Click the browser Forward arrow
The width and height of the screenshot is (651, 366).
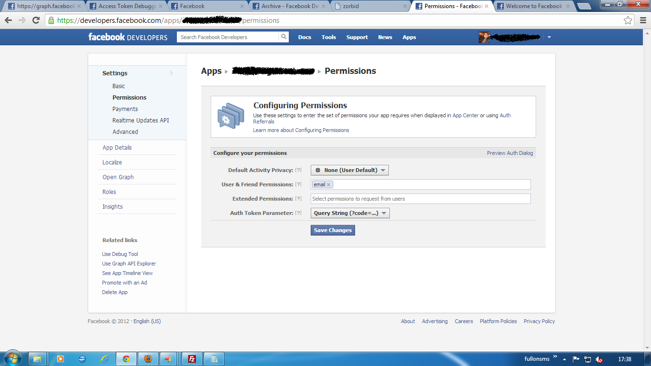[22, 20]
